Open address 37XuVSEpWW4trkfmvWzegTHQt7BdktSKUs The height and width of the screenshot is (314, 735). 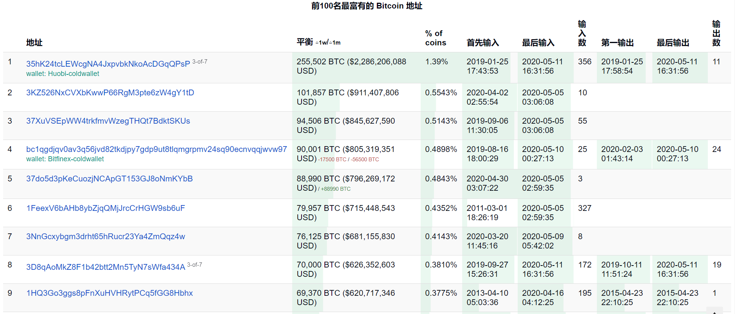(108, 121)
